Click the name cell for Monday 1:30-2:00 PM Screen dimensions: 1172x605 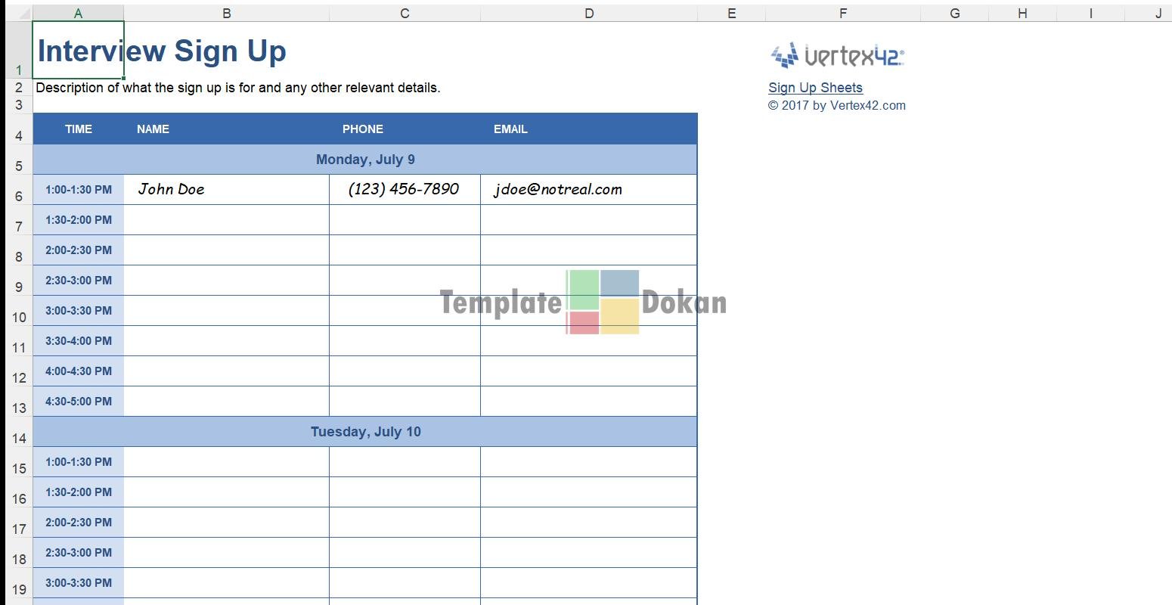click(226, 220)
